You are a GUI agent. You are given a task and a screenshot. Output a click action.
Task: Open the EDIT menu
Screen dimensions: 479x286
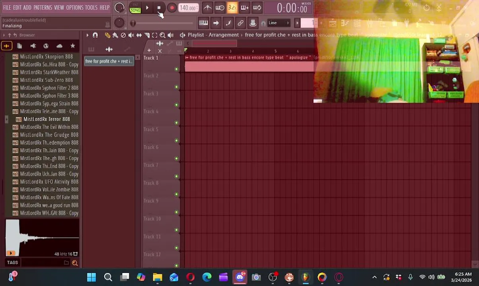pyautogui.click(x=17, y=8)
